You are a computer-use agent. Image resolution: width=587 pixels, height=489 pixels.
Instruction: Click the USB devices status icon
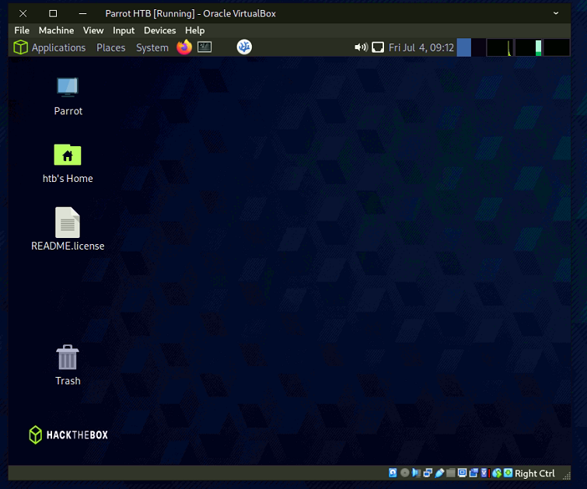pos(439,473)
